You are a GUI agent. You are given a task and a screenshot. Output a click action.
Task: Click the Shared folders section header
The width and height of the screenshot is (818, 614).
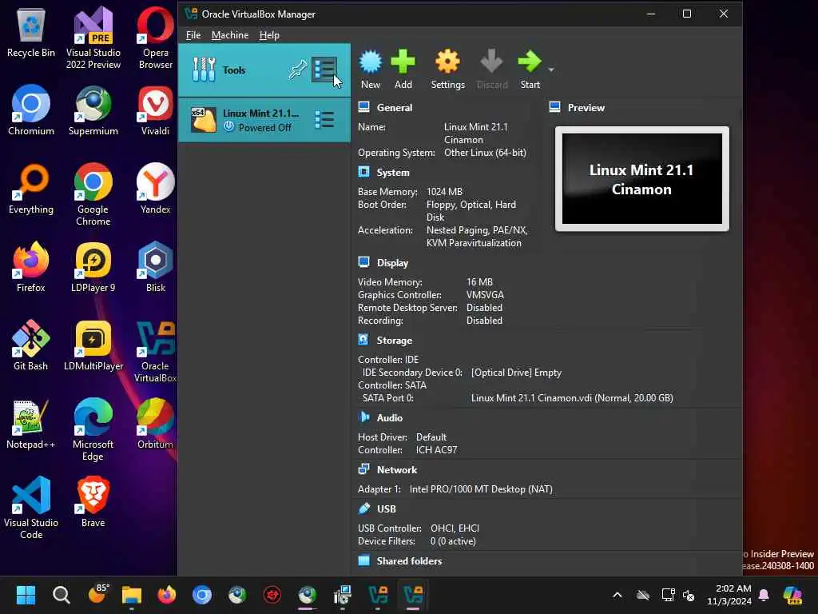(x=410, y=560)
